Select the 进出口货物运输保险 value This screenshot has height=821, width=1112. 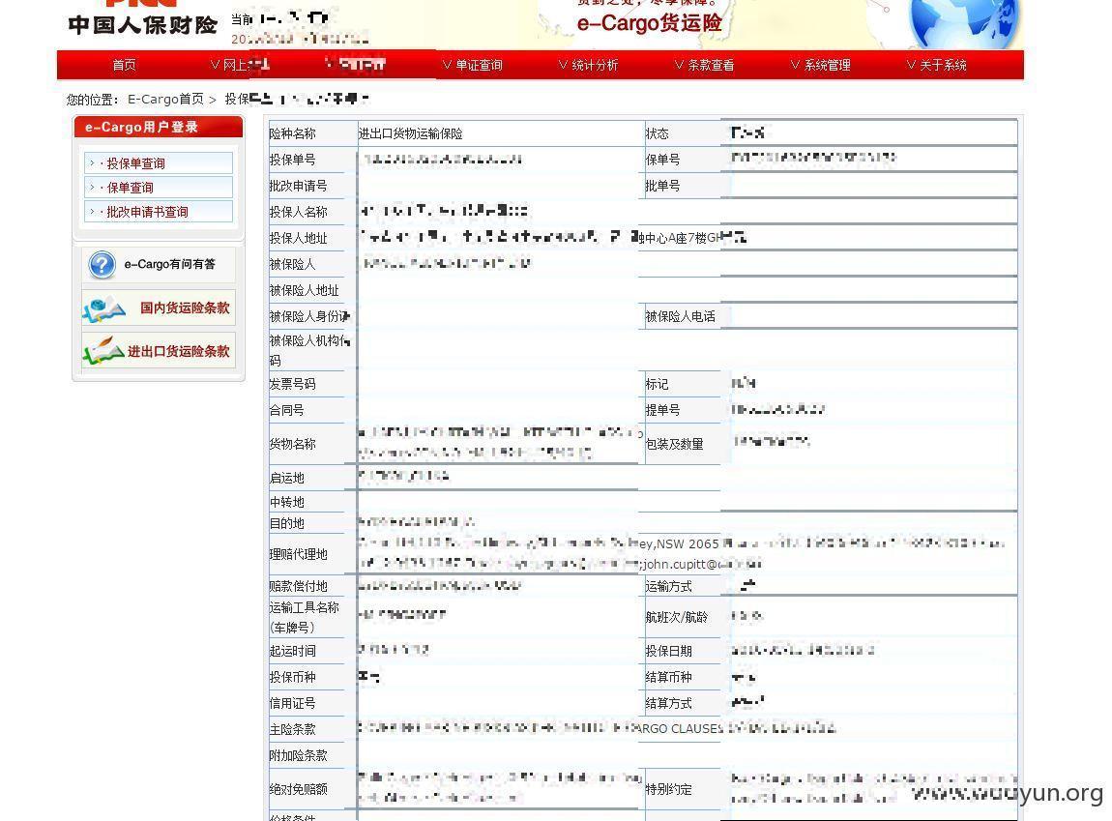[411, 133]
